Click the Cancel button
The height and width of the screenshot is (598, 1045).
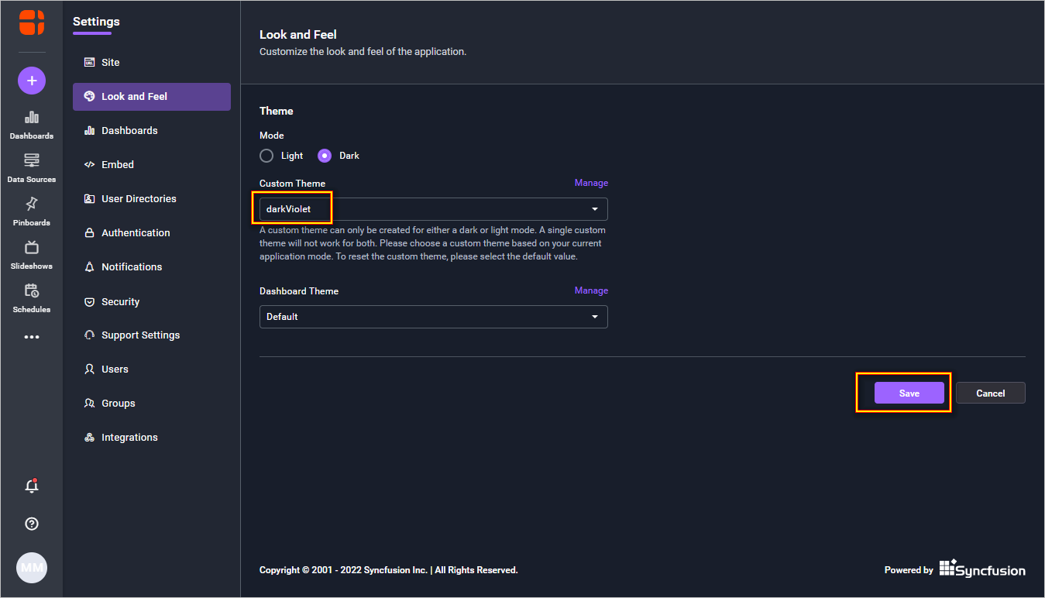click(990, 393)
